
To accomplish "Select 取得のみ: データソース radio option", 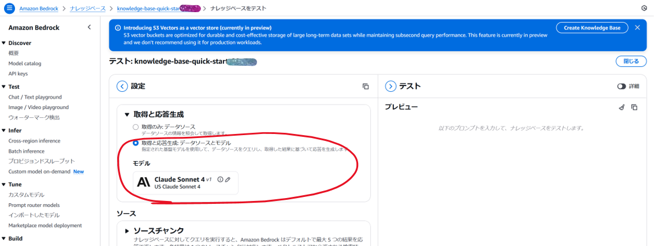I will [135, 126].
